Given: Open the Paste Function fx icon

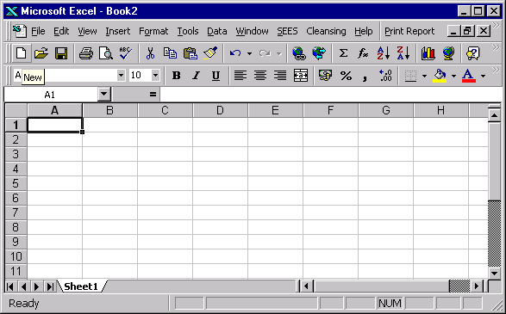Looking at the screenshot, I should coord(363,53).
